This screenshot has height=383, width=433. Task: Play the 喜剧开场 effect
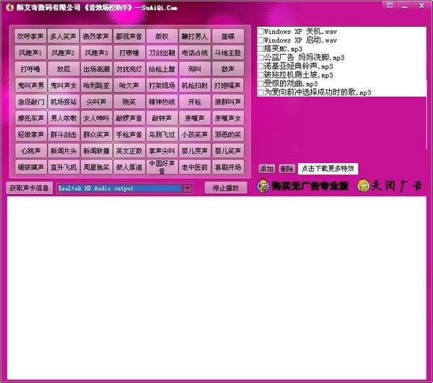pyautogui.click(x=228, y=167)
